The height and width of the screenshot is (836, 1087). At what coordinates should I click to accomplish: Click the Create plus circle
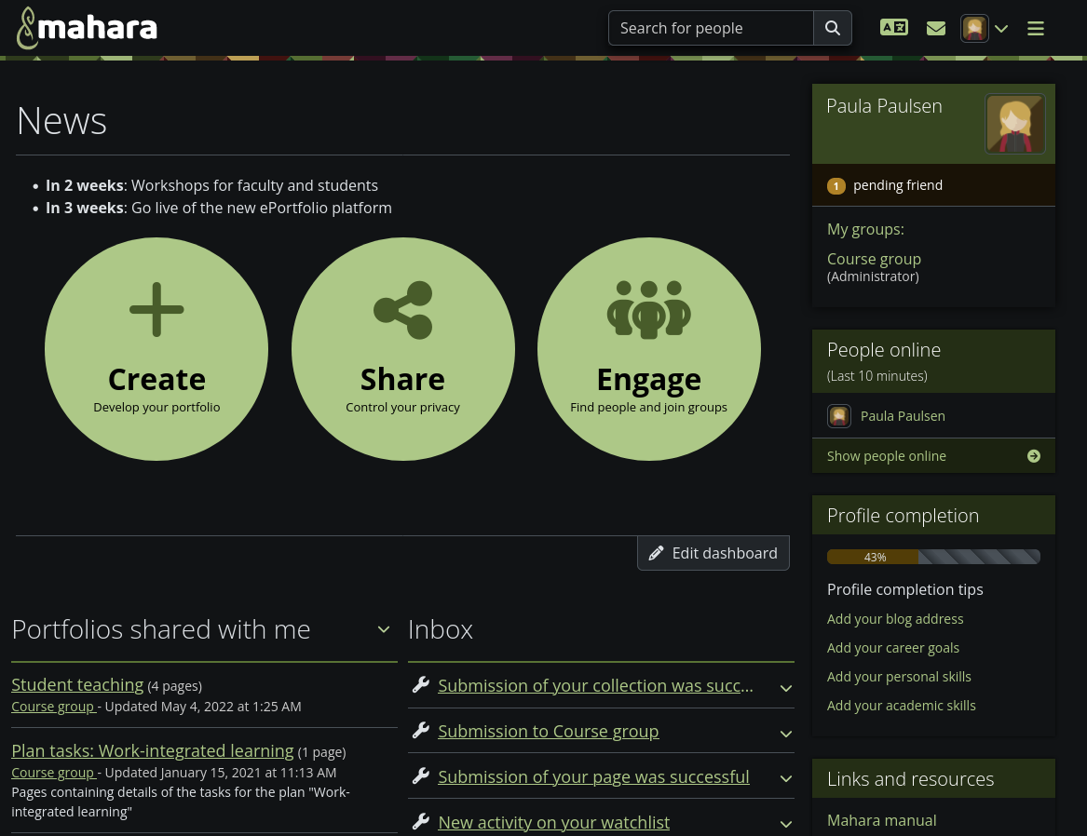156,349
